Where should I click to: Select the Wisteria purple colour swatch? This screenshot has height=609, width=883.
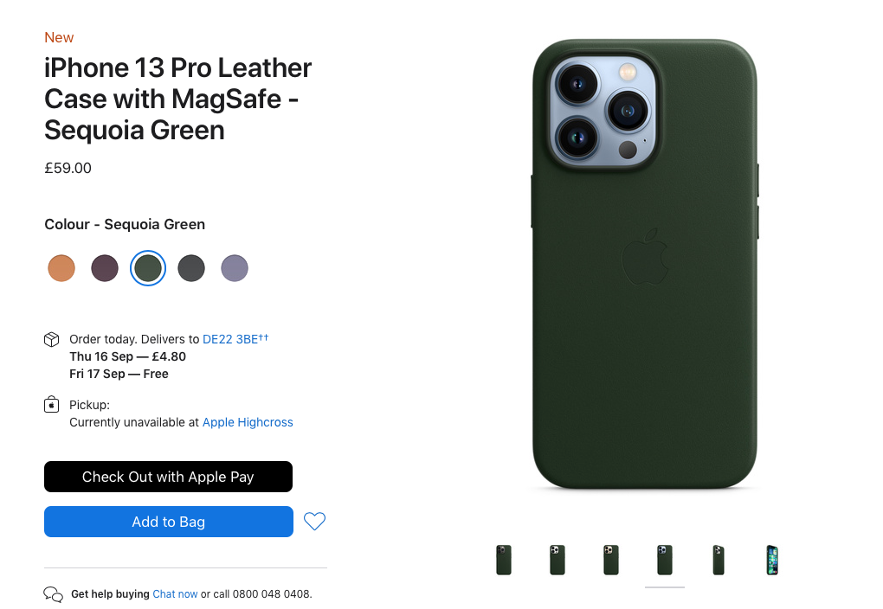tap(235, 268)
